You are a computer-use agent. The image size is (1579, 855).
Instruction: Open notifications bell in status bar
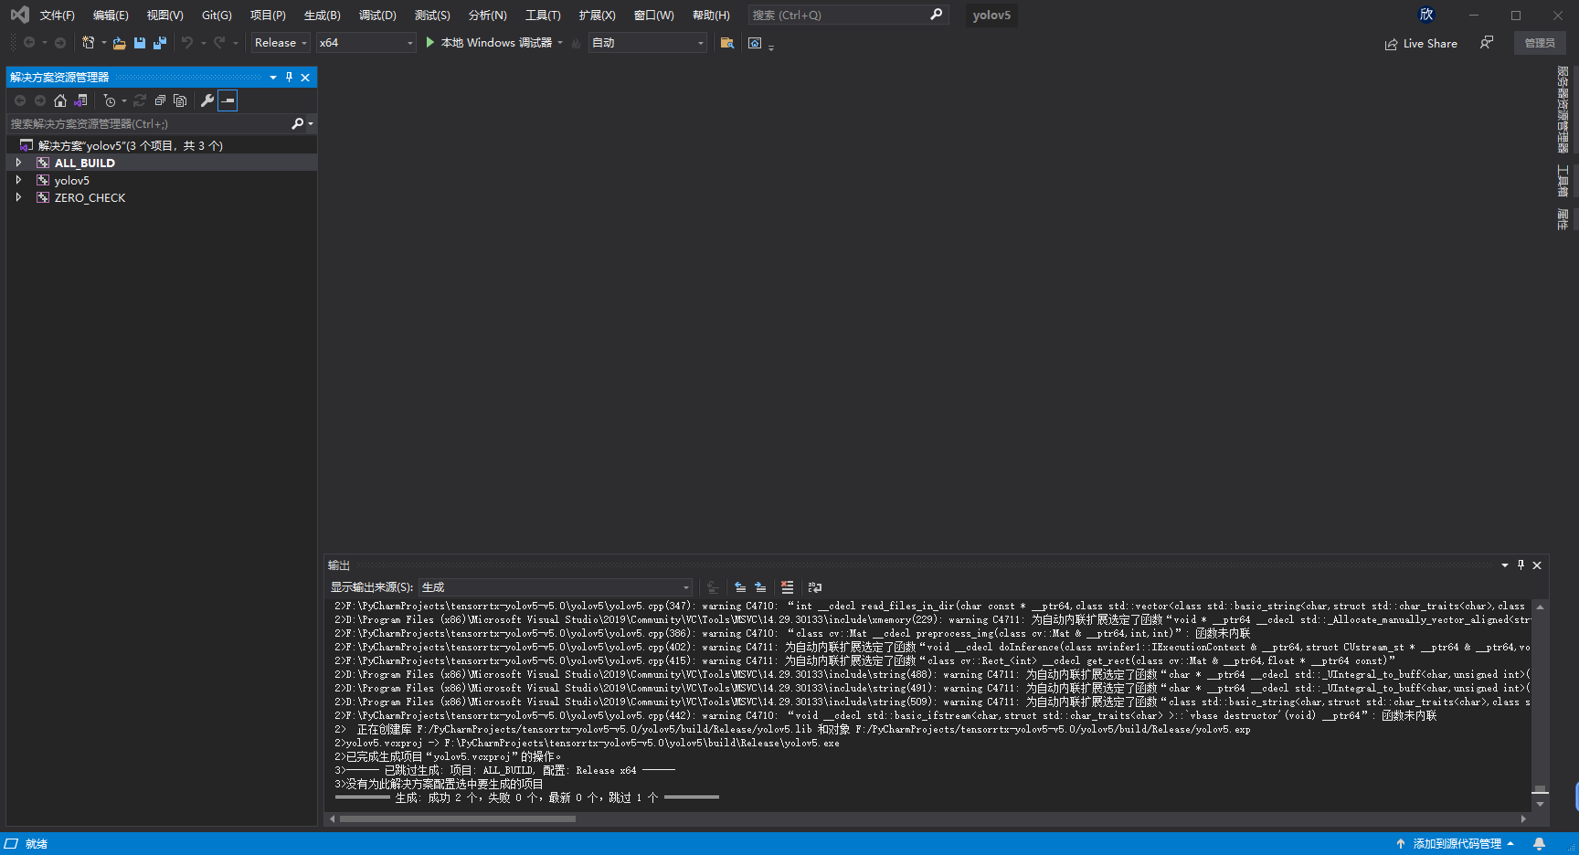(x=1539, y=844)
